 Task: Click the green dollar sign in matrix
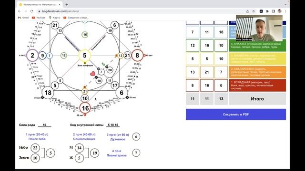[x=103, y=64]
